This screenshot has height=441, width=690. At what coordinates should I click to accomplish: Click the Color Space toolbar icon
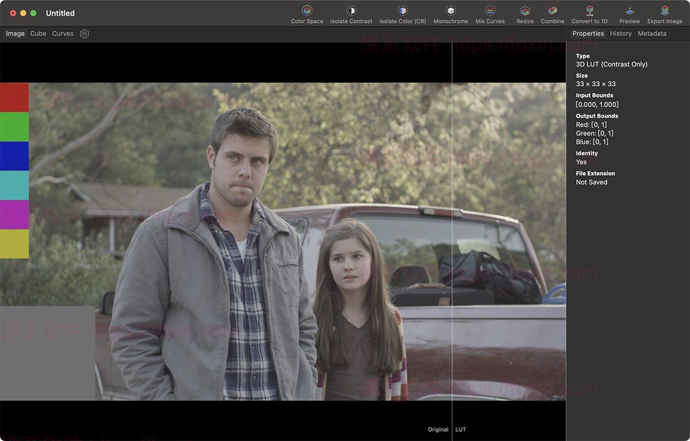coord(307,11)
